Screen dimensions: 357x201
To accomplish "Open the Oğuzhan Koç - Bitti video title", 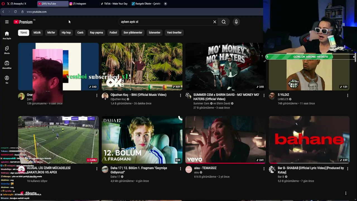I will click(x=138, y=95).
